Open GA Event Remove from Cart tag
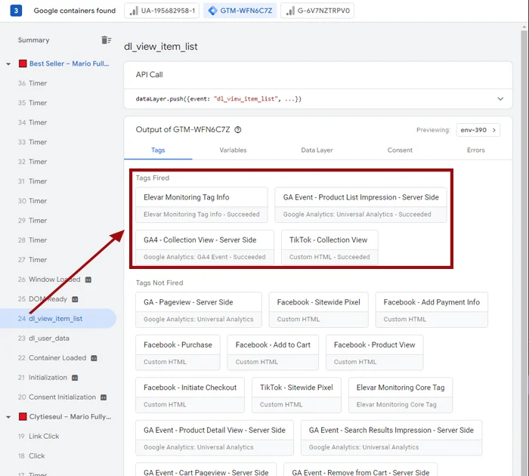Image resolution: width=529 pixels, height=476 pixels. coord(360,470)
